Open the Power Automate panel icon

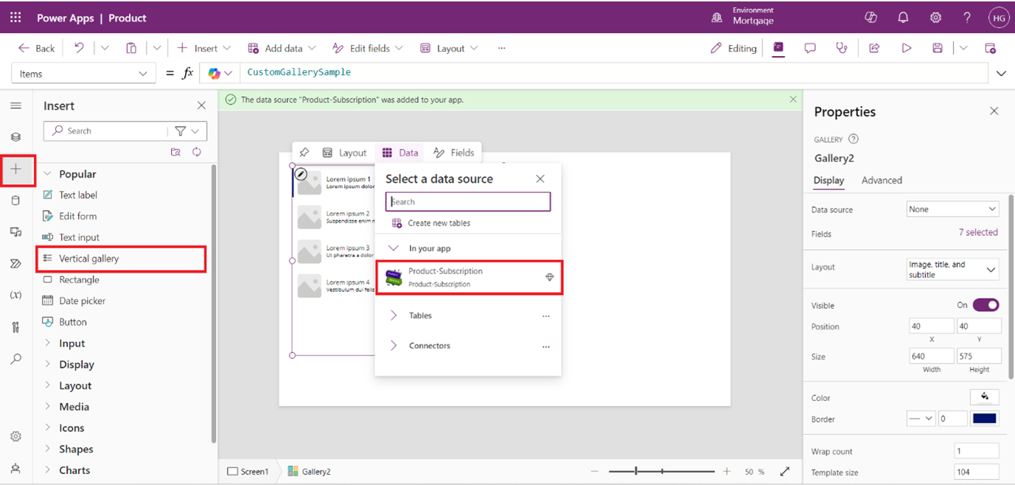[x=15, y=263]
